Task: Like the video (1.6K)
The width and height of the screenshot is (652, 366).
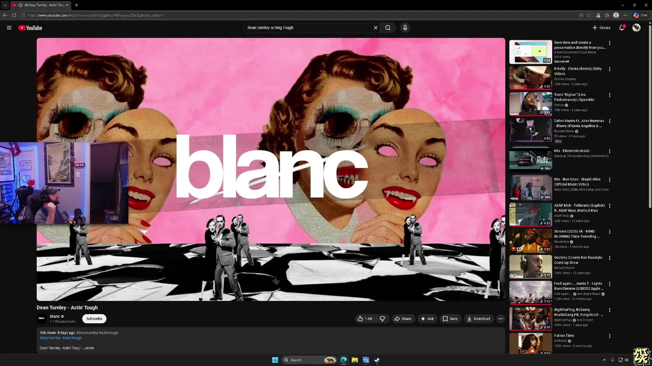Action: tap(365, 319)
